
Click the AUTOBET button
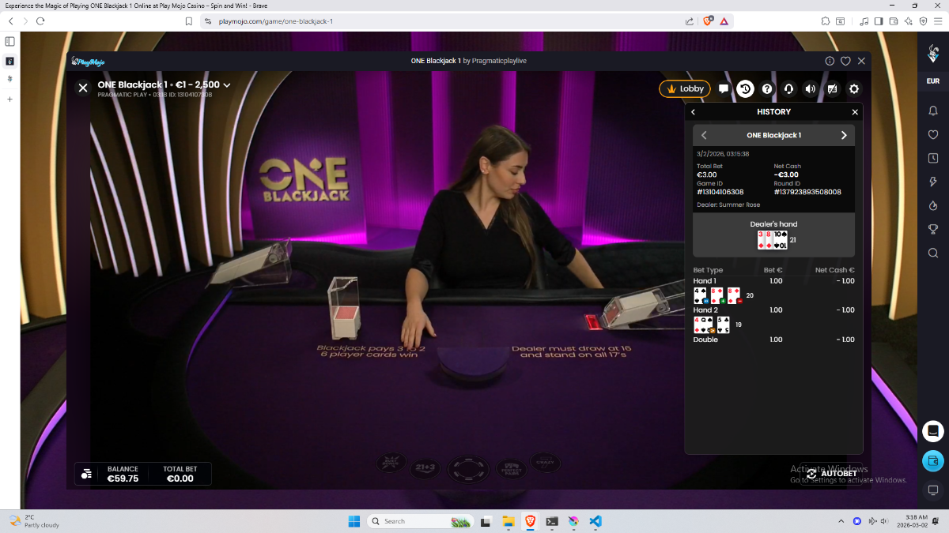click(x=832, y=474)
